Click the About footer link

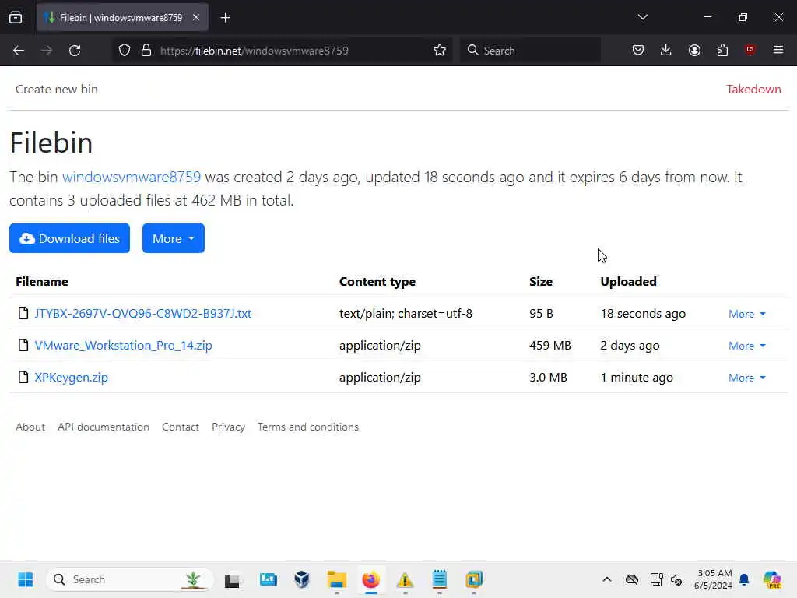pyautogui.click(x=30, y=427)
